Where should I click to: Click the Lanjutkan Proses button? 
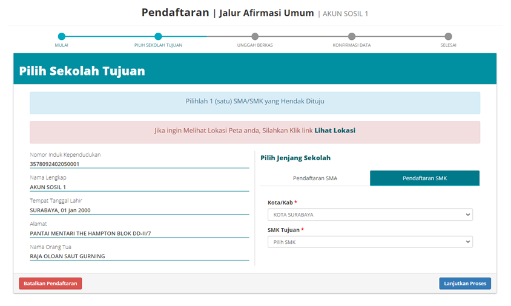tap(465, 284)
